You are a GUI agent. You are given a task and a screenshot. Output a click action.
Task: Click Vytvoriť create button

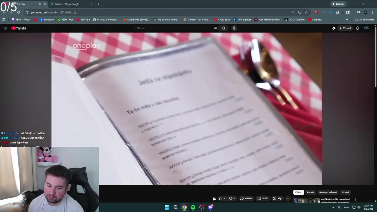(345, 28)
